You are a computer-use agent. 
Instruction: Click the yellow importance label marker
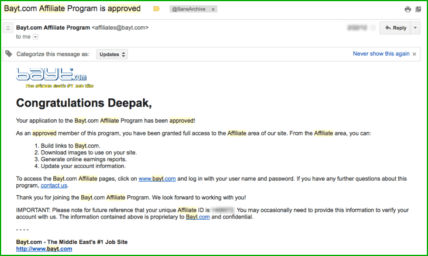point(156,9)
